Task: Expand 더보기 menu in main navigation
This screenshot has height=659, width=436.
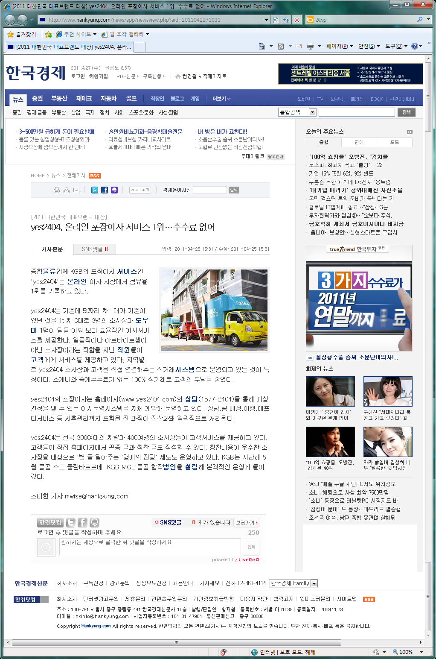Action: [x=221, y=99]
